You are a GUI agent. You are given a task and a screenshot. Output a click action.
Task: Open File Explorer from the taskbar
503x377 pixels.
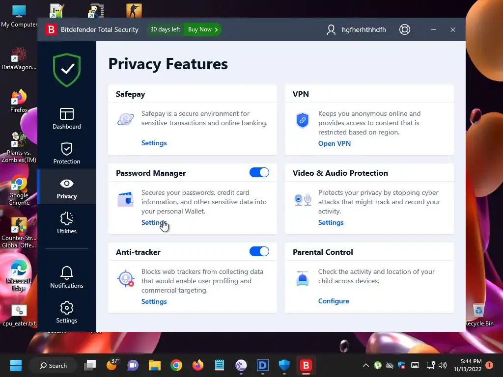pos(155,365)
